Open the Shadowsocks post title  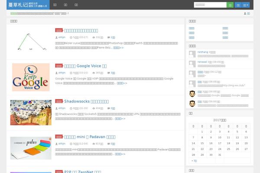point(86,101)
